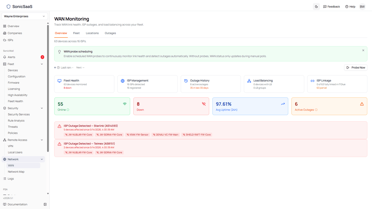This screenshot has width=372, height=209.
Task: Collapse the Fleet sidebar section
Action: click(x=42, y=64)
